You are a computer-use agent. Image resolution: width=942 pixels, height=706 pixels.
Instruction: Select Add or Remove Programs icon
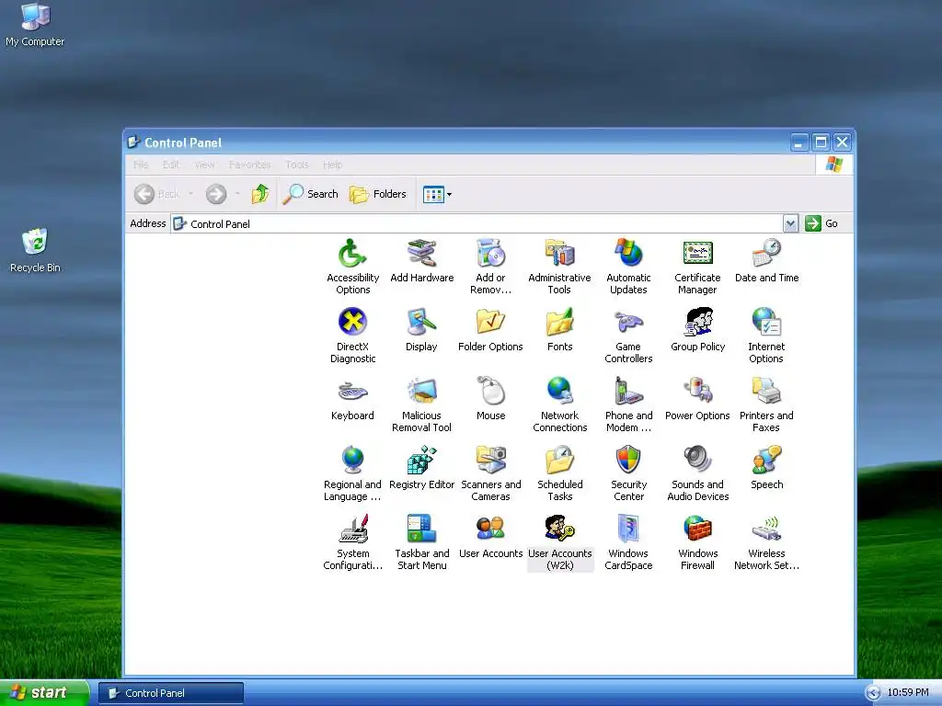[x=491, y=267]
